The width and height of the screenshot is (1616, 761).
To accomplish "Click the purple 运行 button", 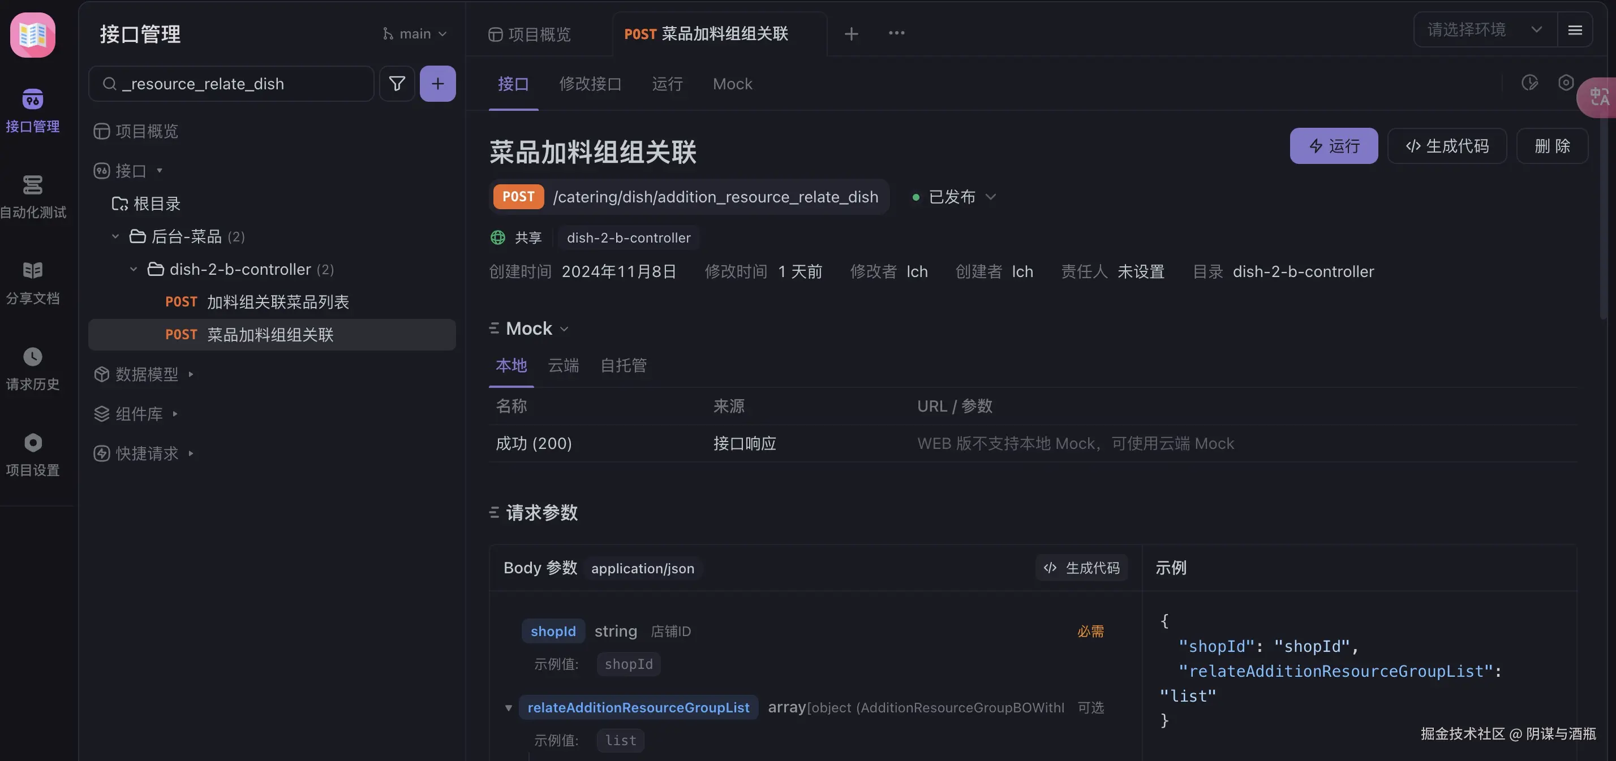I will coord(1333,146).
